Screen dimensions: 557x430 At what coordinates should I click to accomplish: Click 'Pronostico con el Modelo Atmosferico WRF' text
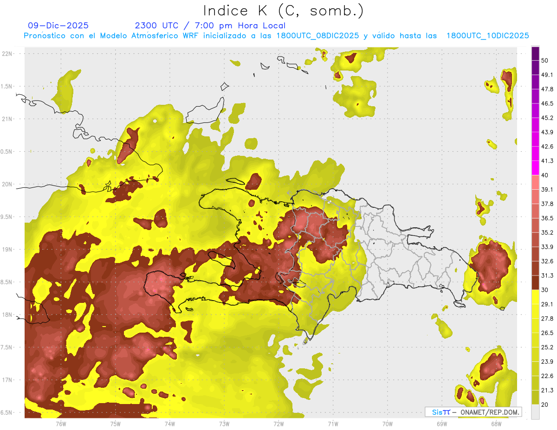click(111, 36)
